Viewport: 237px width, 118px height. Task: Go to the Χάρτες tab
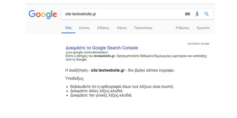(122, 28)
